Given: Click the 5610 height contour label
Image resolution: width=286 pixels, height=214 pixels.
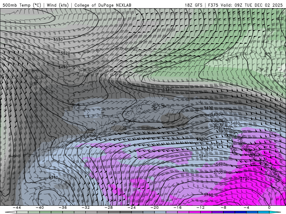Looking at the screenshot, I should pos(208,149).
